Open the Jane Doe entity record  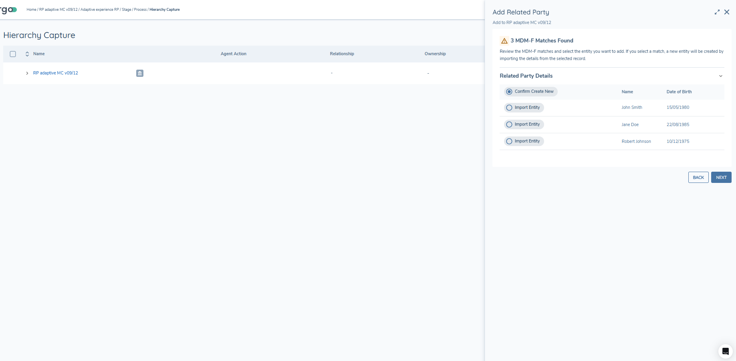tap(630, 124)
